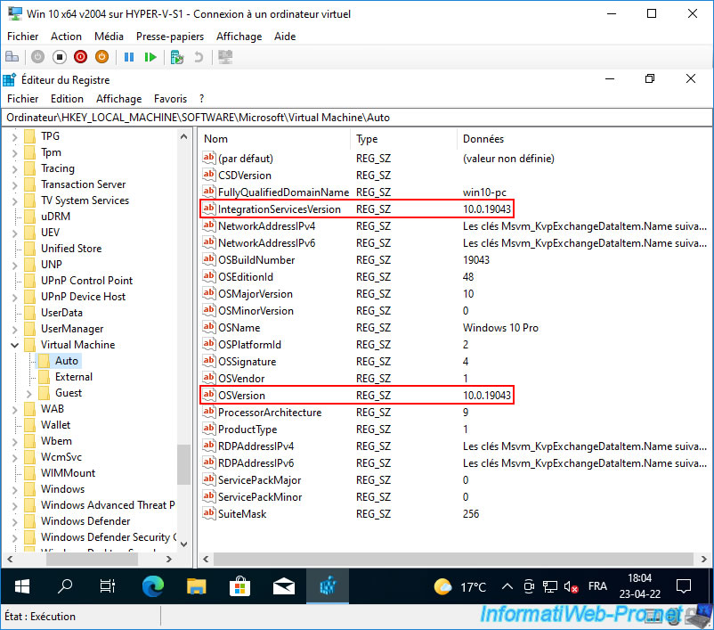Open the Windows Start menu
714x630 pixels.
22,586
